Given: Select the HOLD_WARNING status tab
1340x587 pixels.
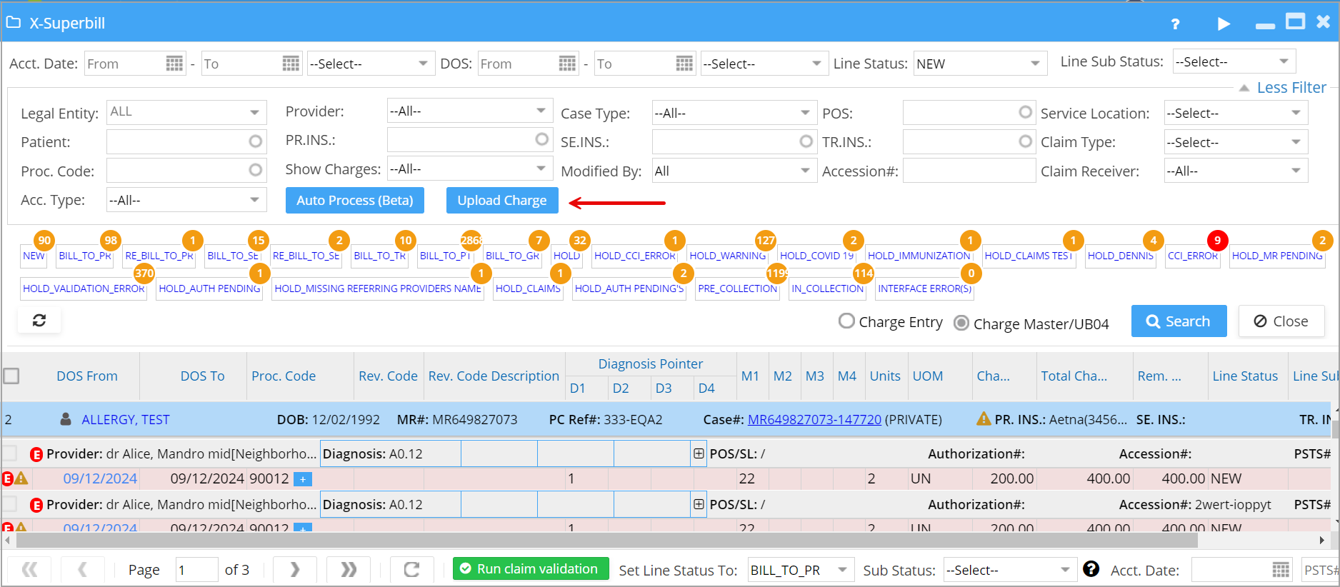Looking at the screenshot, I should coord(727,256).
